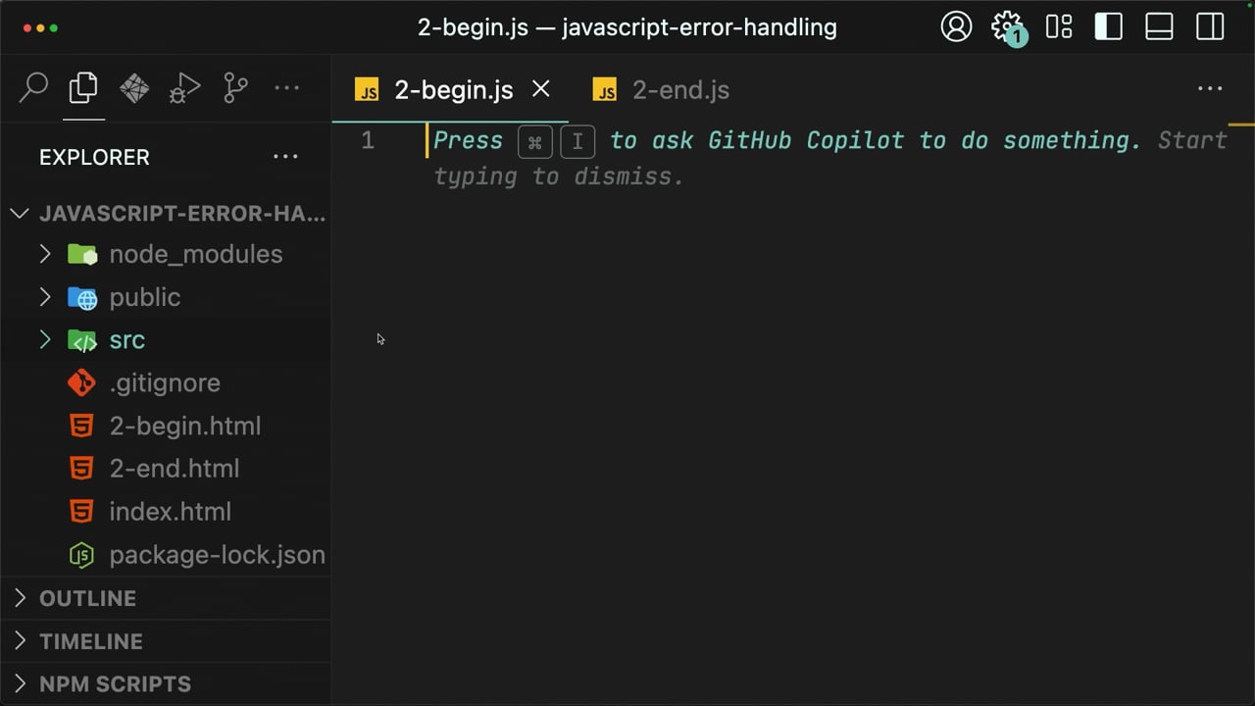Open the Run and Debug view
Image resolution: width=1255 pixels, height=706 pixels.
pyautogui.click(x=184, y=88)
